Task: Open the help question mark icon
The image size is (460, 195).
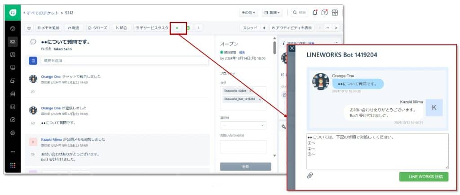Action: pyautogui.click(x=324, y=13)
